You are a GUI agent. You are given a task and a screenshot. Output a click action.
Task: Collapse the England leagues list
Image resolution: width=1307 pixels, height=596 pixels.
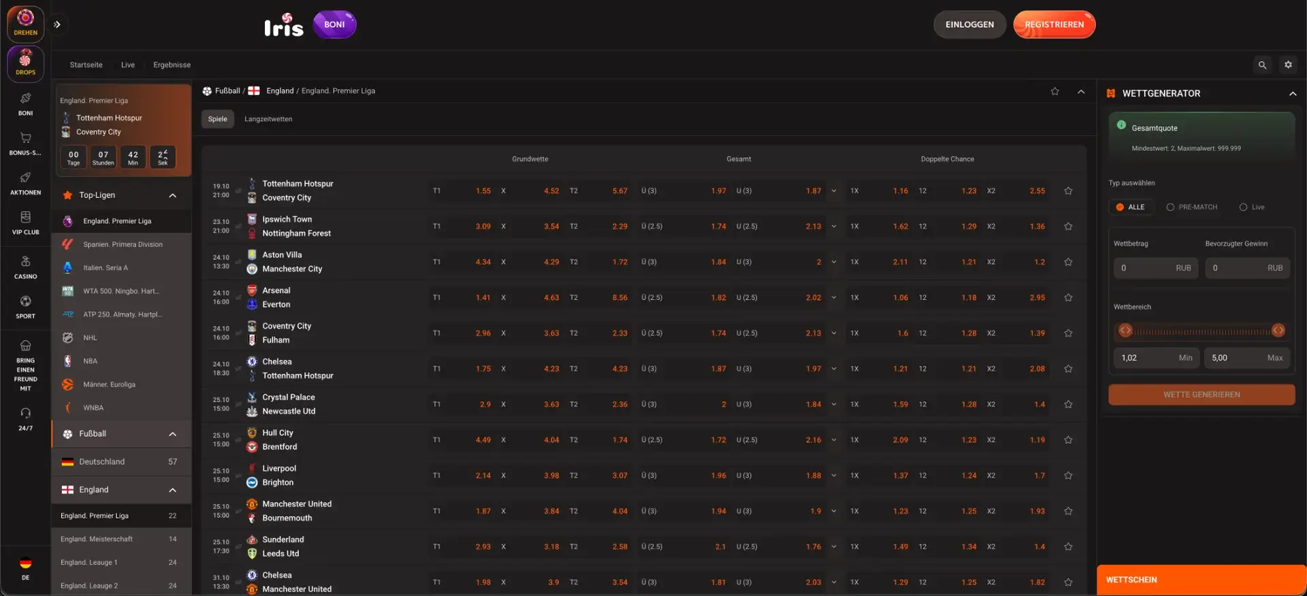pyautogui.click(x=173, y=491)
